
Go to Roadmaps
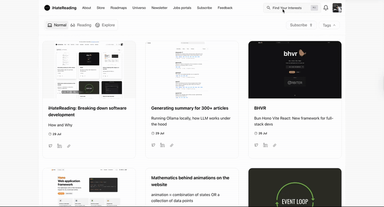point(119,8)
